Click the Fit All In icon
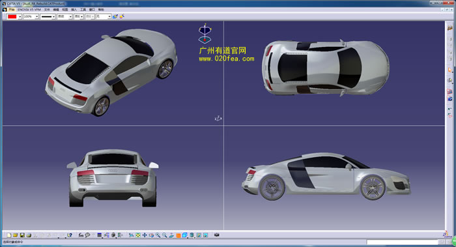 (138, 235)
